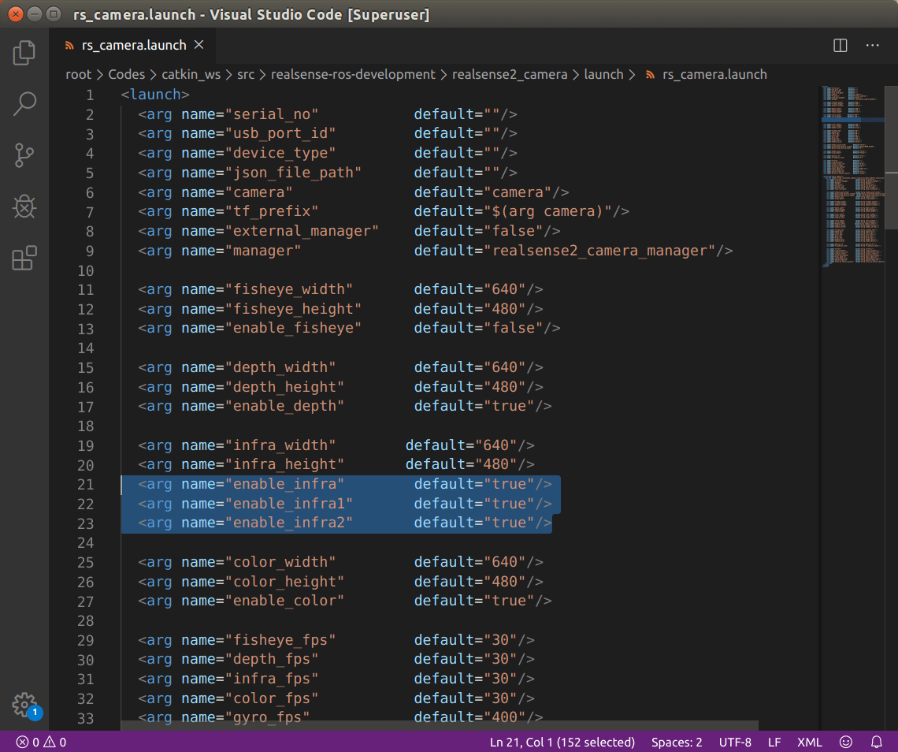Click the realsense-ros-development breadcrumb

[353, 75]
